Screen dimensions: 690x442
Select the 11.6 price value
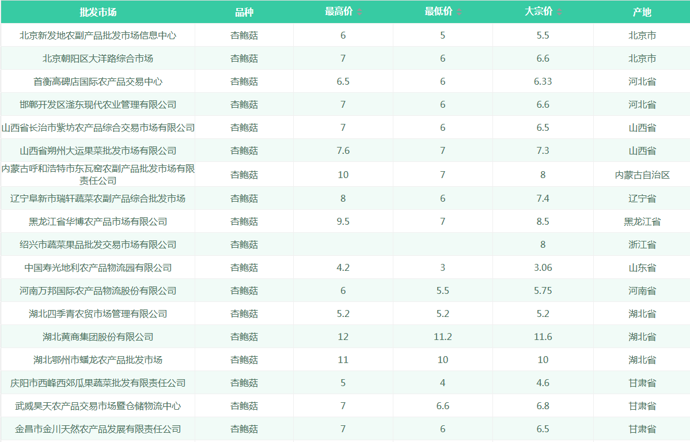click(x=543, y=337)
